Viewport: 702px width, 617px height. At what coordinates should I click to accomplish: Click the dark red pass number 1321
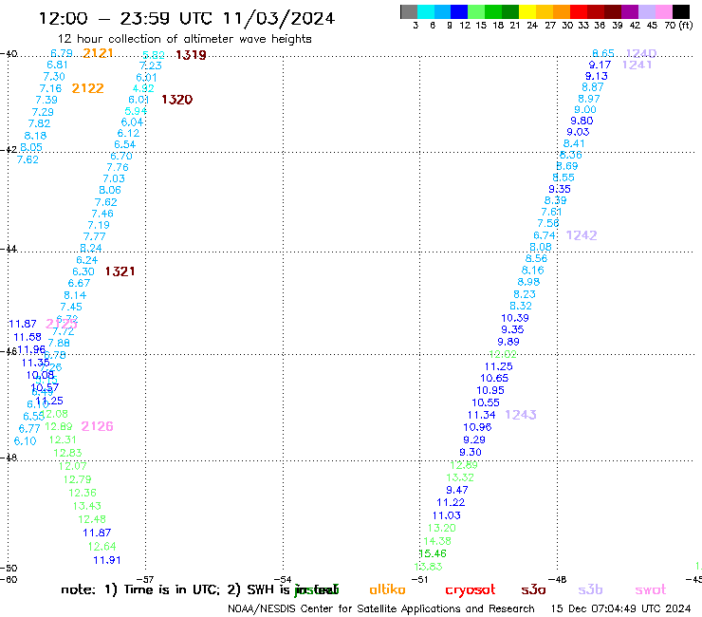(x=120, y=271)
